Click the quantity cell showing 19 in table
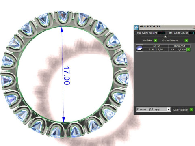Screen dimensions: 195x146 tap(172, 49)
